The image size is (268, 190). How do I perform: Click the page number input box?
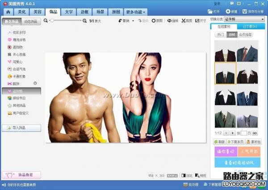pyautogui.click(x=243, y=133)
